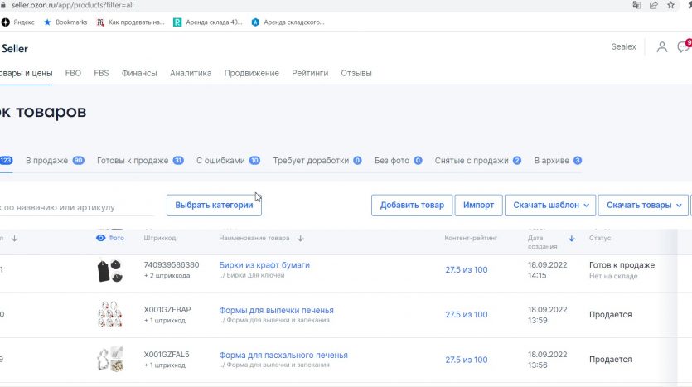Open the Аналитика menu item
Image resolution: width=692 pixels, height=387 pixels.
pyautogui.click(x=191, y=73)
